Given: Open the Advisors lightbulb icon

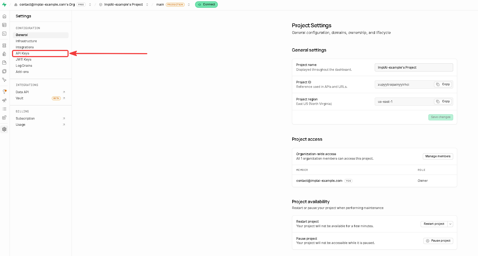Looking at the screenshot, I should point(4,92).
